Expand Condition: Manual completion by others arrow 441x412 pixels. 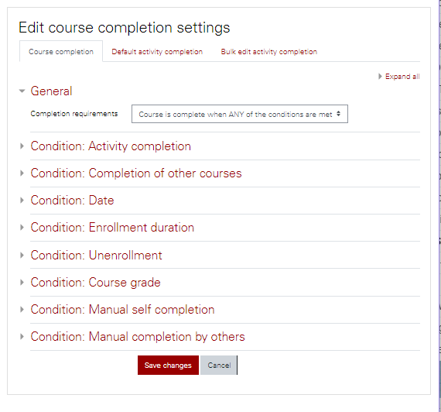[22, 337]
